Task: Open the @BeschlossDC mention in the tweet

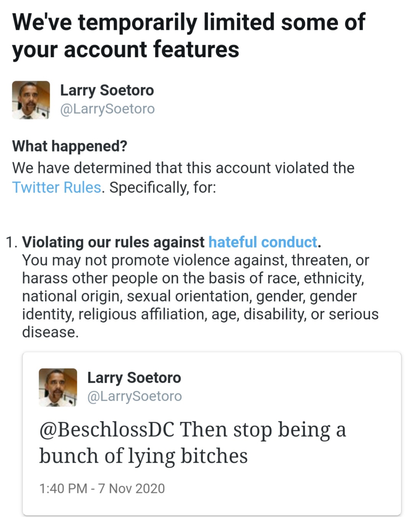Action: coord(107,430)
